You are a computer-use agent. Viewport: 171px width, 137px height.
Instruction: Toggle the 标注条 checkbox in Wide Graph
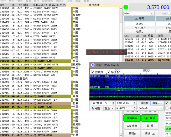pyautogui.click(x=108, y=72)
